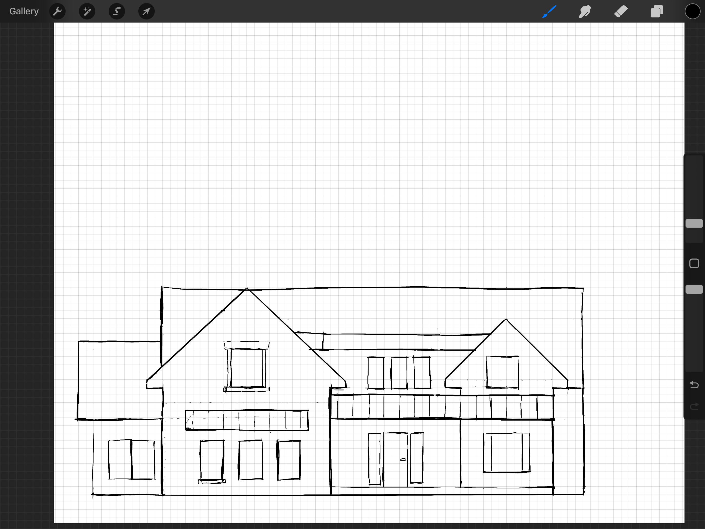This screenshot has height=529, width=705.
Task: Select the Smudge tool
Action: pos(585,12)
